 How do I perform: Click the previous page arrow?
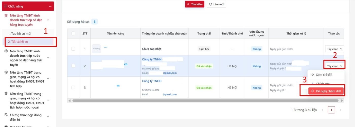[323, 110]
